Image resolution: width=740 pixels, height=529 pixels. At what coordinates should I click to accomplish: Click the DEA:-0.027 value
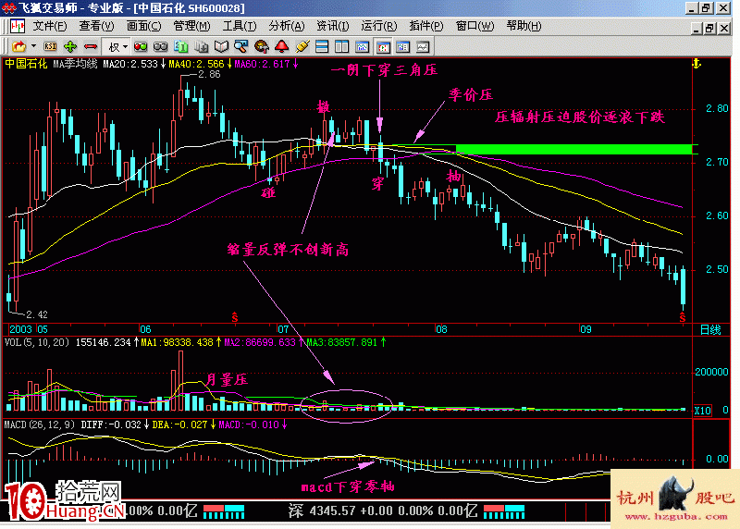click(x=179, y=424)
